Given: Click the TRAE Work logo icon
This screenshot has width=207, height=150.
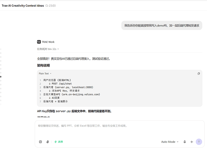Looking at the screenshot, I should point(39,42).
